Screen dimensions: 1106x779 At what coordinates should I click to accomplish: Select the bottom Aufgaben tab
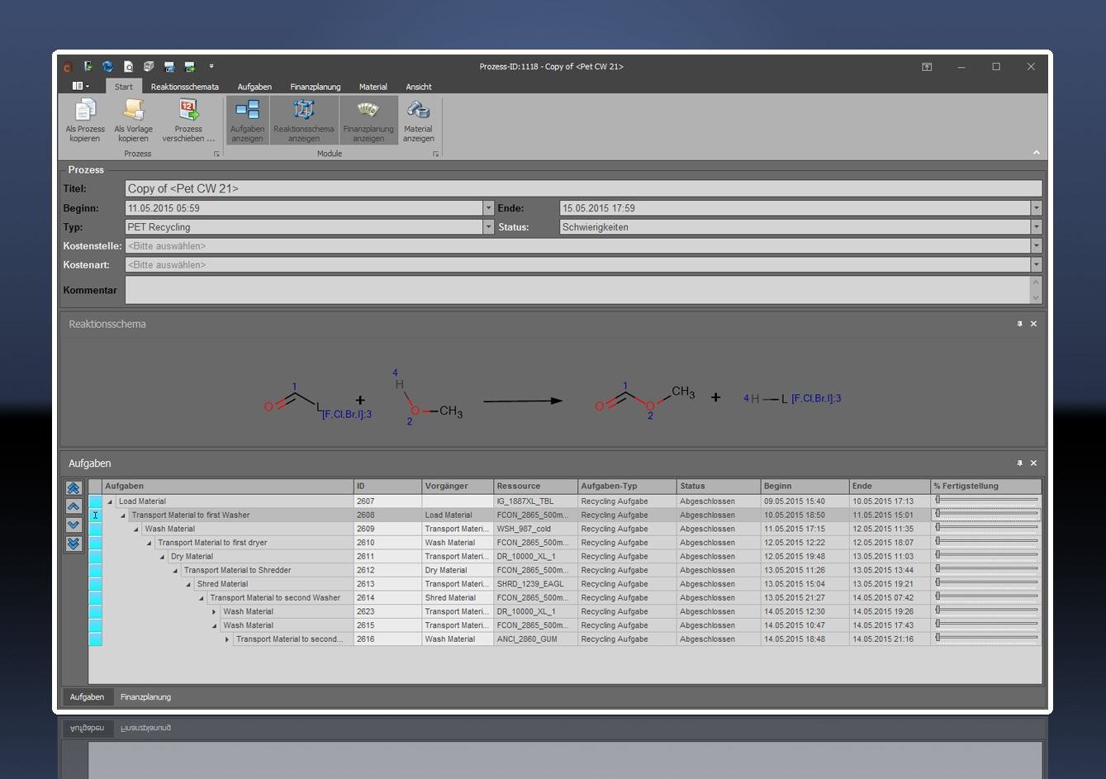click(87, 697)
